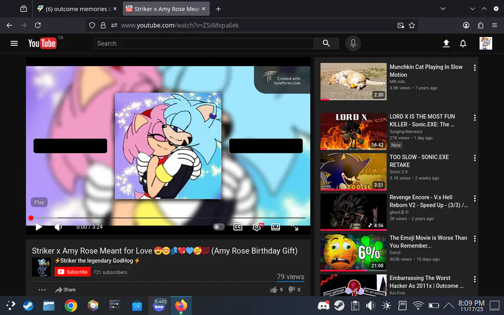The height and width of the screenshot is (315, 504).
Task: Open options for Munchkin Cat video
Action: pos(474,68)
